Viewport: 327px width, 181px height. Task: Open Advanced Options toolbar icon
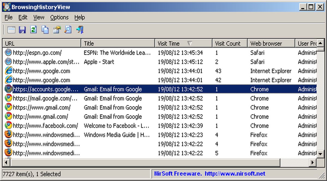coord(11,30)
